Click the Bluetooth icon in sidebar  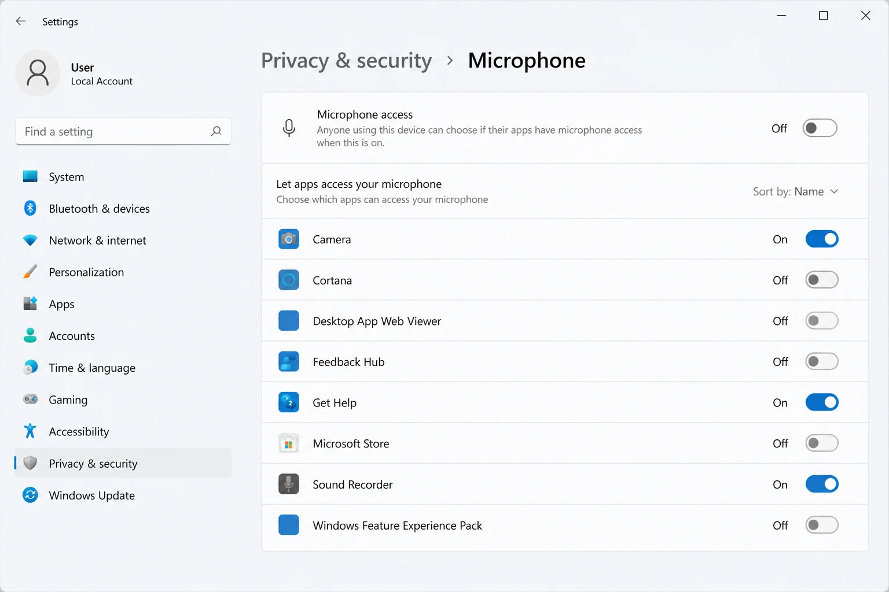coord(30,208)
